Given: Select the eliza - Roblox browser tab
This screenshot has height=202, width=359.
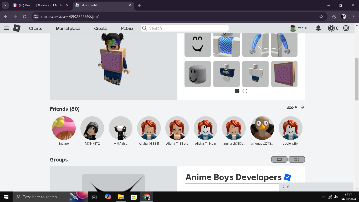Looking at the screenshot, I should tap(103, 5).
